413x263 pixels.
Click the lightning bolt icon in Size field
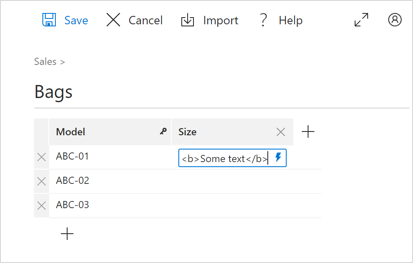point(278,157)
